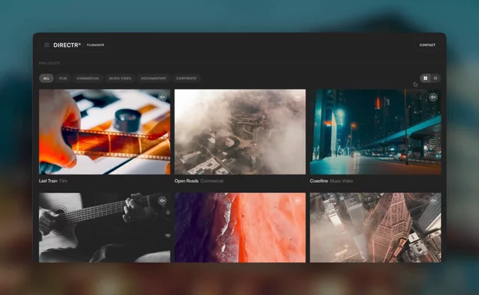Filter projects by Corporate
479x295 pixels.
pyautogui.click(x=186, y=79)
